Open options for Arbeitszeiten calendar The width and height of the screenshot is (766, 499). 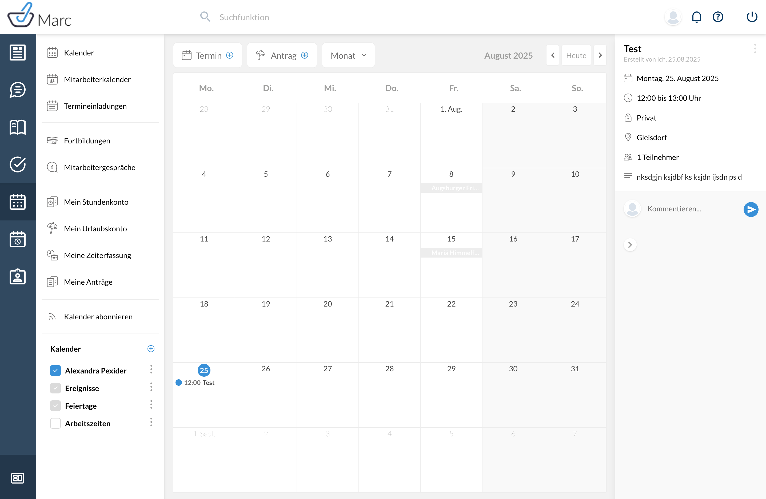coord(151,422)
